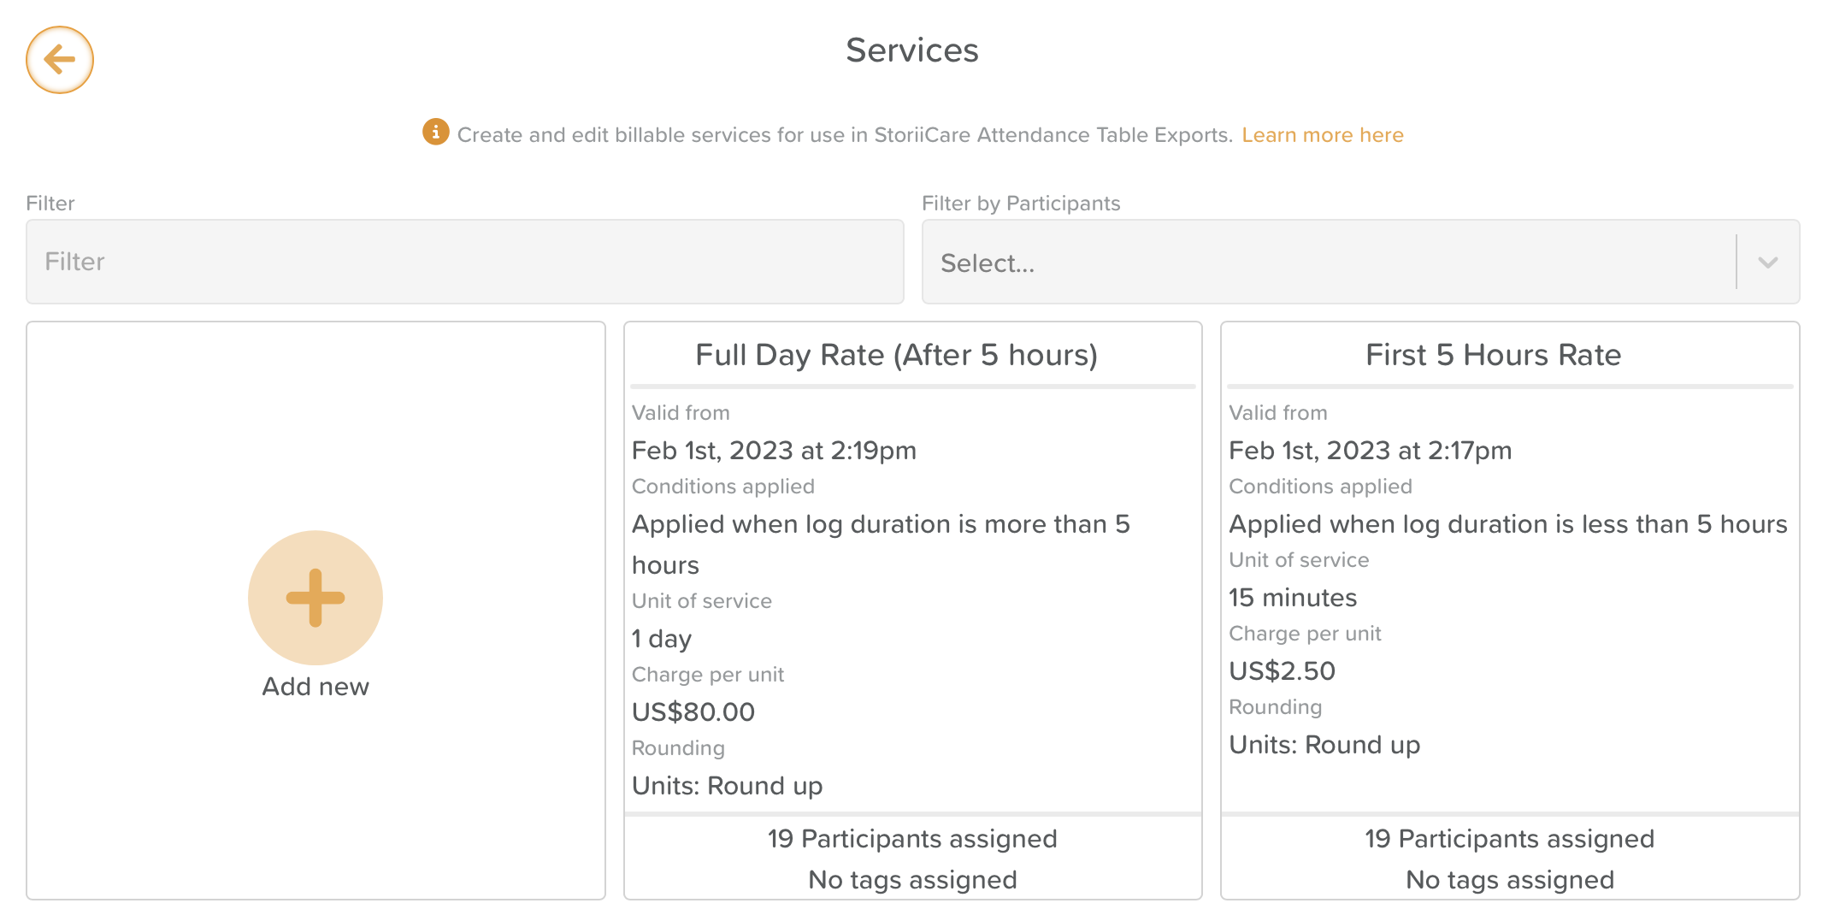Click the 'Add new' label

pyautogui.click(x=315, y=687)
